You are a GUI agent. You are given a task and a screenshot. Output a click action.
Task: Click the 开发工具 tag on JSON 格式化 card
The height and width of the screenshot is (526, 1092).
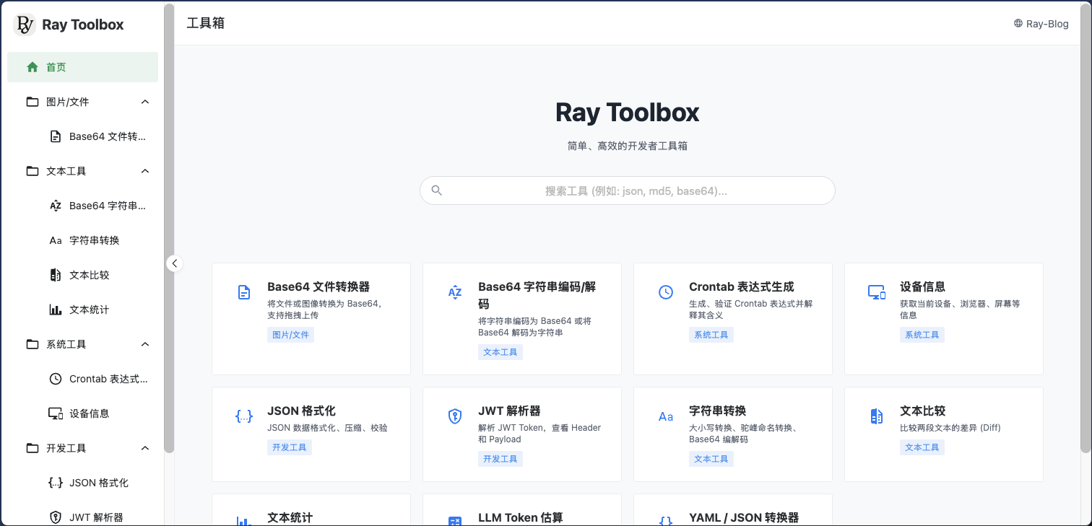(x=289, y=447)
